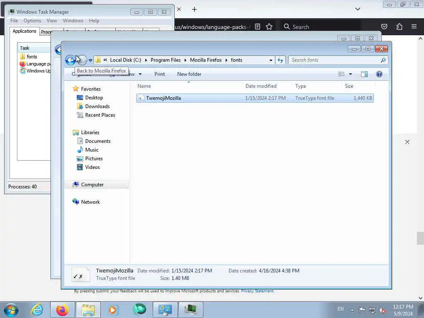Open Task Manager Windows menu
The width and height of the screenshot is (424, 318).
73,21
